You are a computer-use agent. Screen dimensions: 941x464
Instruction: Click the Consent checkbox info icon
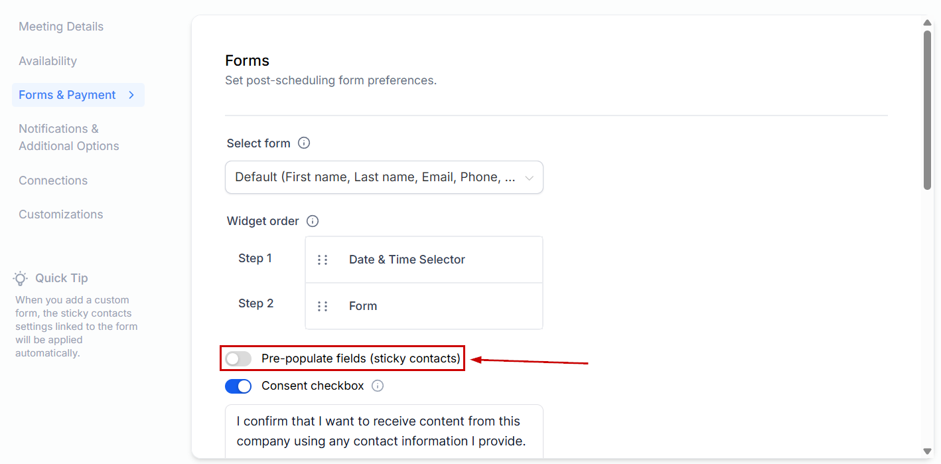coord(378,386)
